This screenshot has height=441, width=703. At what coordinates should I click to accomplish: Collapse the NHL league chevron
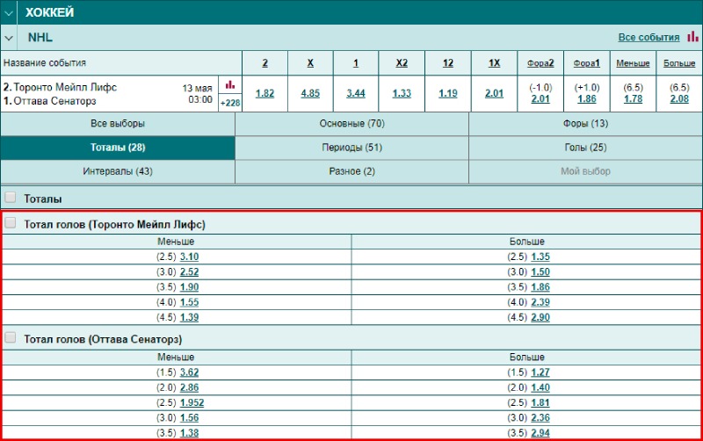(9, 38)
